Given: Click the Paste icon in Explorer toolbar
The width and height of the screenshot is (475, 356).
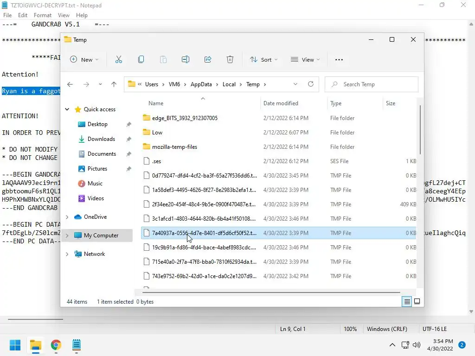Looking at the screenshot, I should click(163, 60).
